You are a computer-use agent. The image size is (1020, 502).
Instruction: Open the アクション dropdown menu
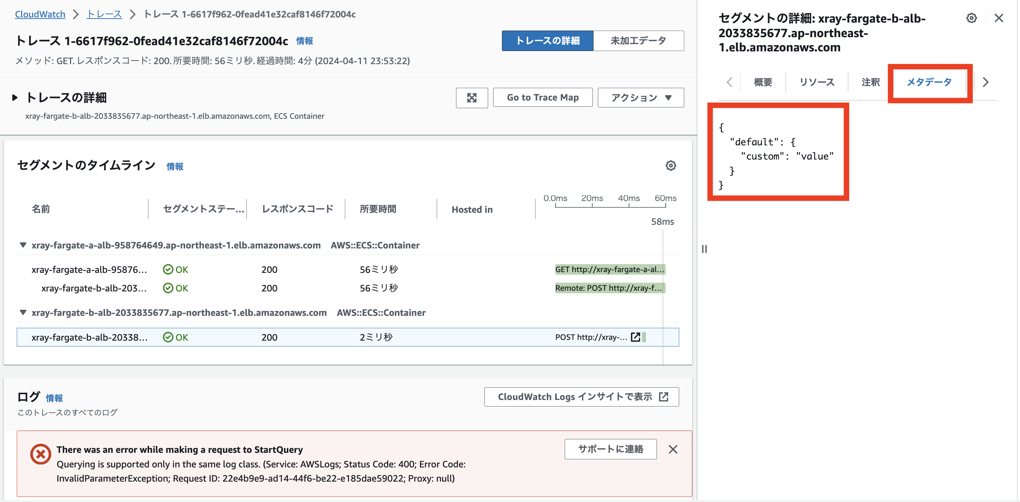click(640, 98)
